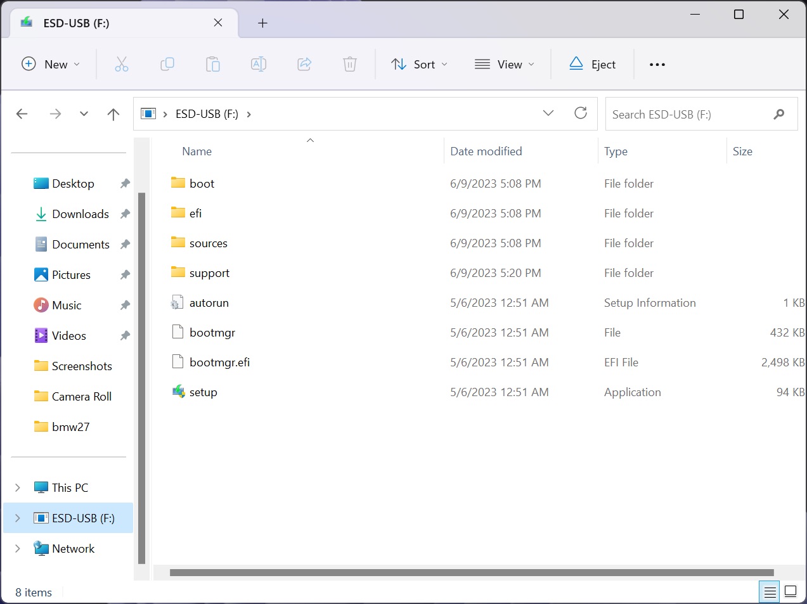Viewport: 807px width, 604px height.
Task: Expand the ESD-USB (F:) tree node
Action: [x=18, y=518]
